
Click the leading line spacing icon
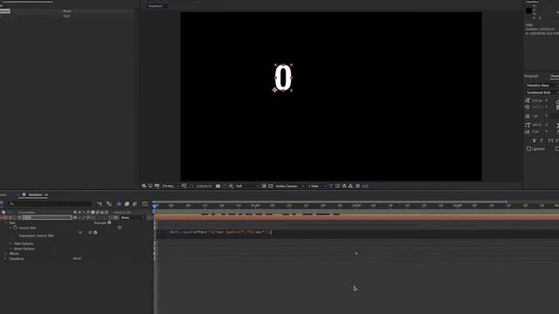(x=528, y=116)
